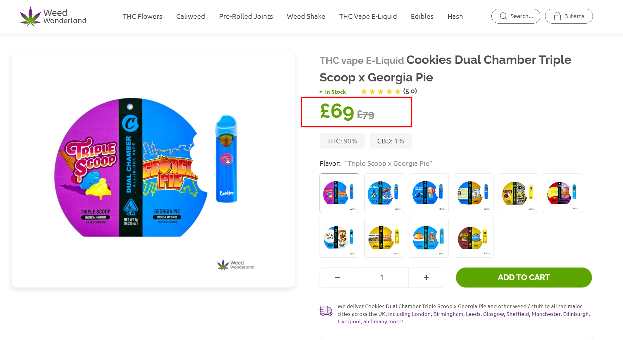Click the quantity field showing 1
This screenshot has height=340, width=623.
(382, 278)
